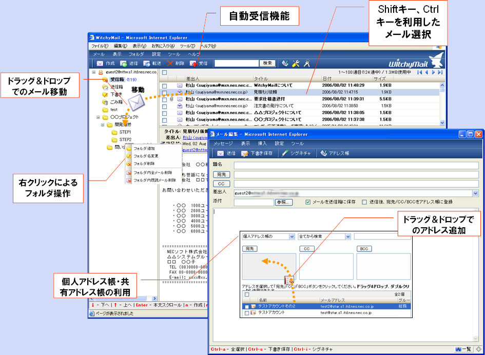The width and height of the screenshot is (485, 355).
Task: Click the 転送 forward toolbar icon
Action: point(147,64)
